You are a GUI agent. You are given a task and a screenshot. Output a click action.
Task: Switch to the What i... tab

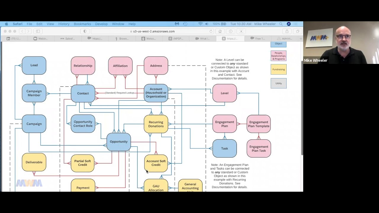(x=203, y=39)
